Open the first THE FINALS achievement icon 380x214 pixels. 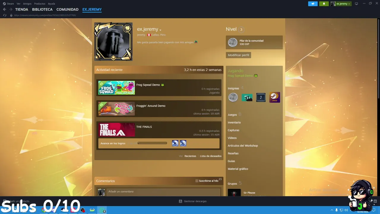point(175,143)
